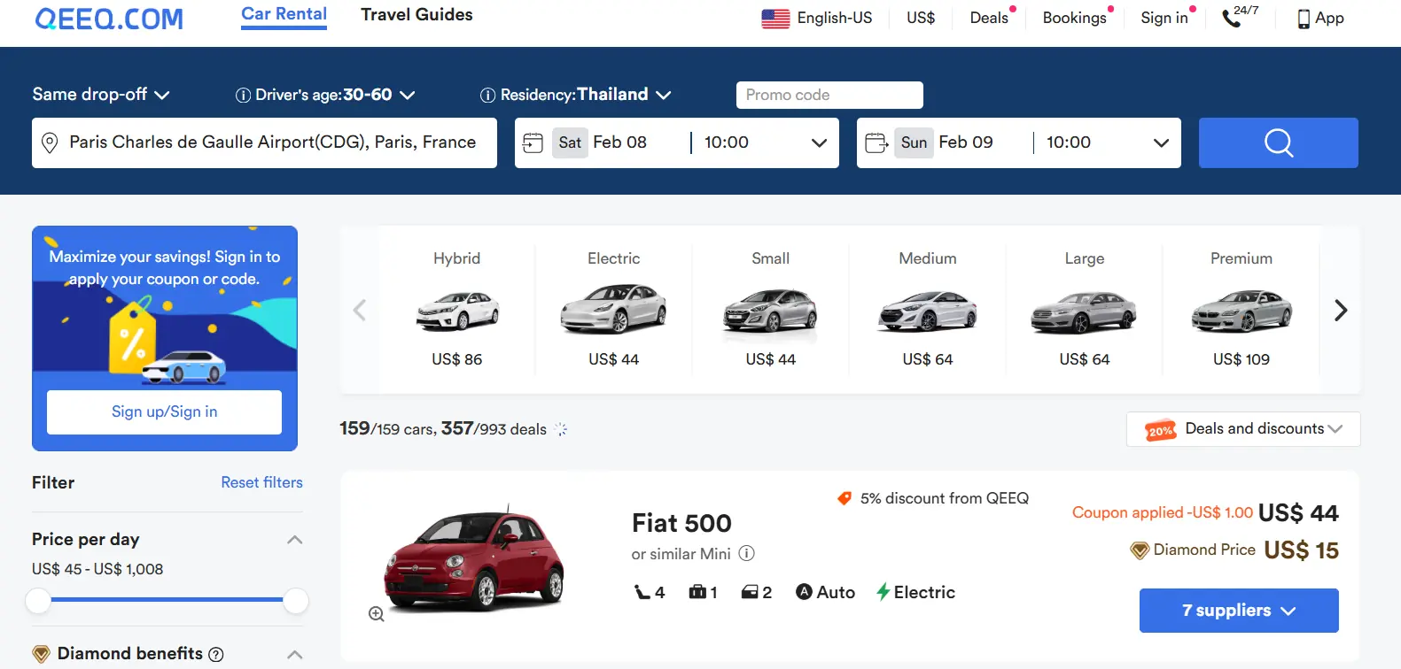Click the info icon beside similar Mini

[747, 554]
